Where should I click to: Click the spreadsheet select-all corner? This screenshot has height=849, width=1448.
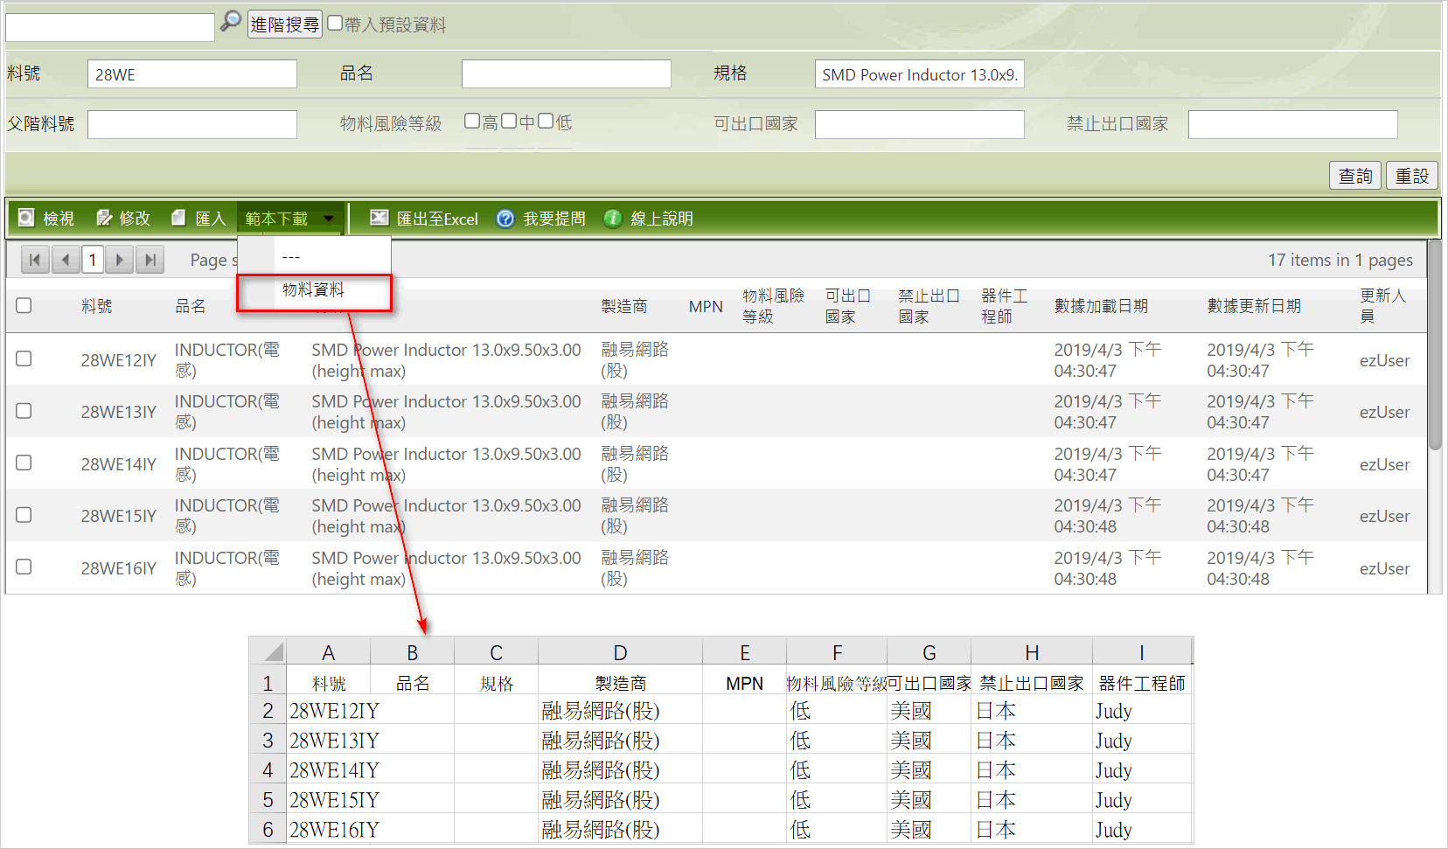[268, 652]
